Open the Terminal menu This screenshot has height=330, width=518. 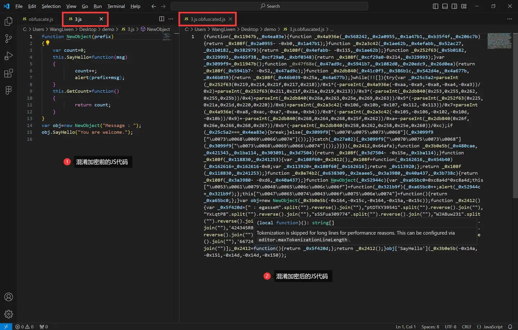click(116, 6)
